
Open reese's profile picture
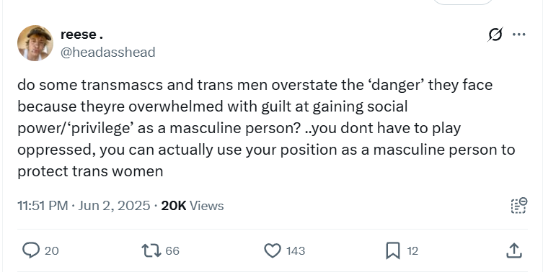coord(35,43)
